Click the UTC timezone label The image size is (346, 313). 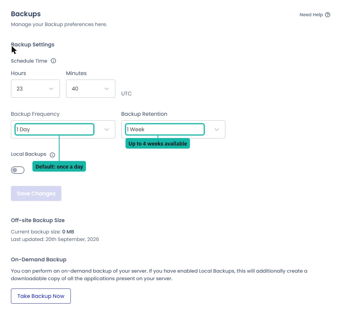point(126,94)
